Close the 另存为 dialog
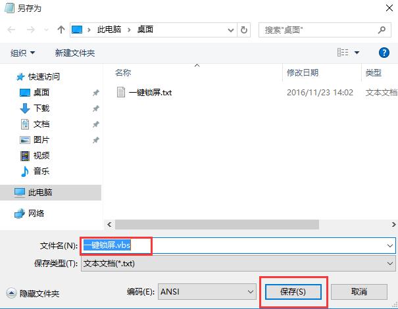 pos(389,8)
